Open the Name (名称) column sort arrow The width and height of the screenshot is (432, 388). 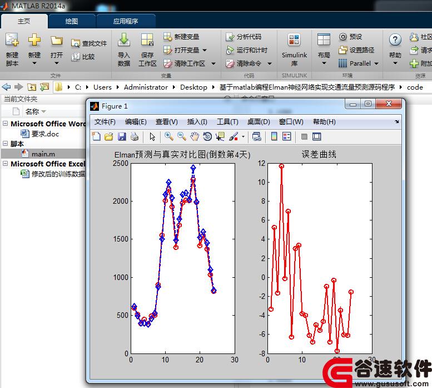tap(43, 112)
